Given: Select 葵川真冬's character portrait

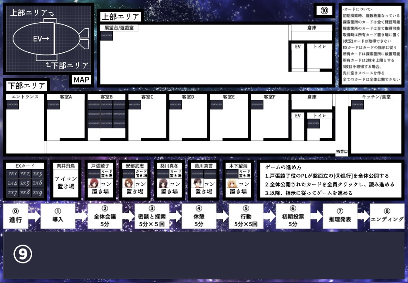Looking at the screenshot, I should [163, 183].
